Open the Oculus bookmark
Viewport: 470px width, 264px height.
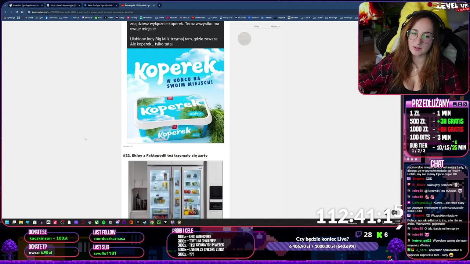point(75,18)
